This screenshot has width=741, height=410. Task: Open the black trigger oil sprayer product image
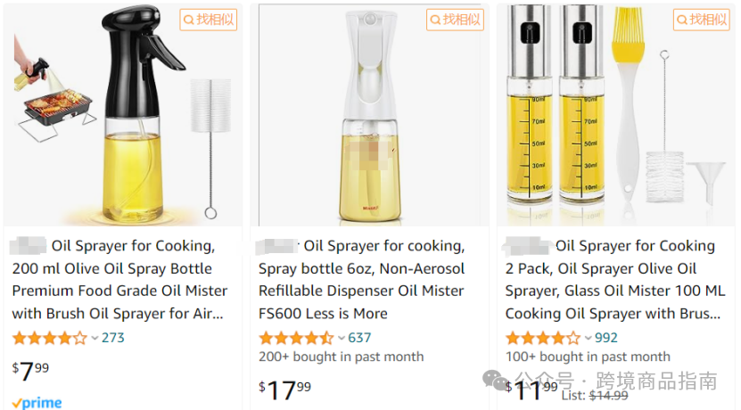click(x=123, y=115)
